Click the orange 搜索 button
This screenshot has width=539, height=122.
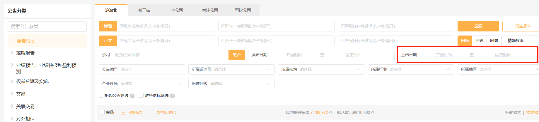(478, 26)
